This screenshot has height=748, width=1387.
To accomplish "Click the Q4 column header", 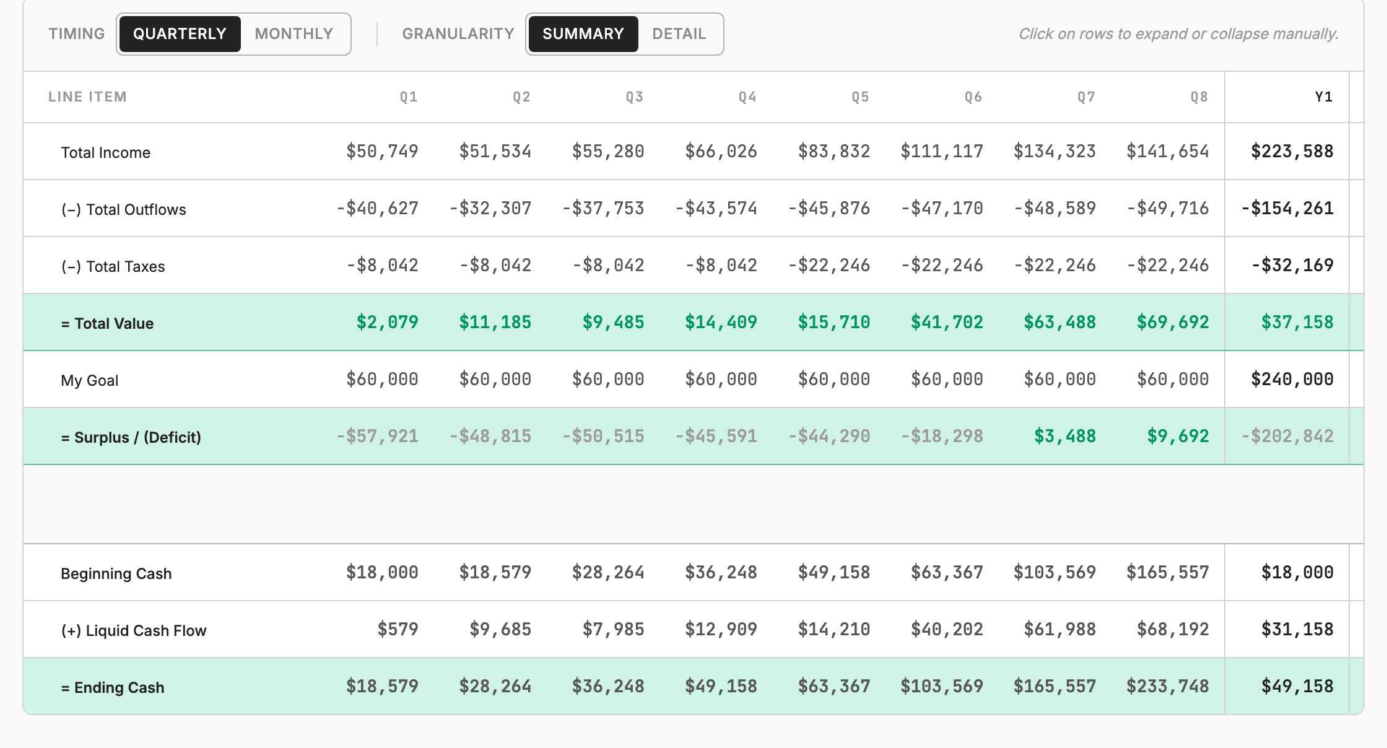I will (747, 97).
